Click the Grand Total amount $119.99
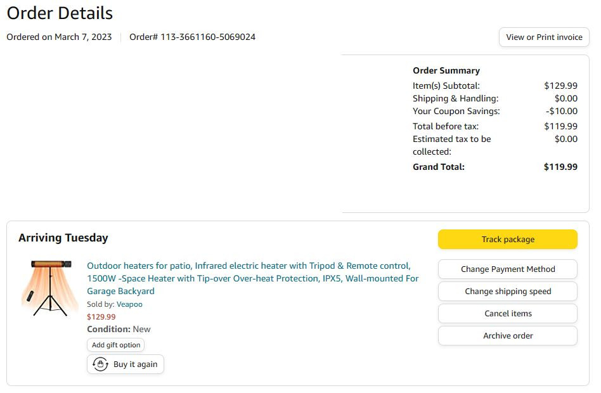 560,167
